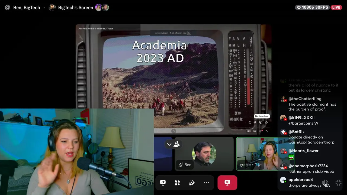Viewport: 347px width, 195px height.
Task: Click the muted microphone icon beside Ben
Action: point(180,165)
